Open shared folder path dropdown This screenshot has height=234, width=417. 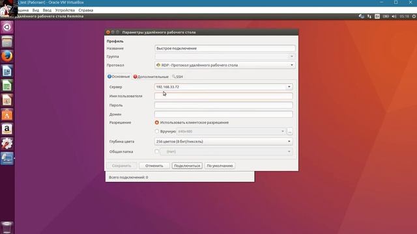(226, 151)
